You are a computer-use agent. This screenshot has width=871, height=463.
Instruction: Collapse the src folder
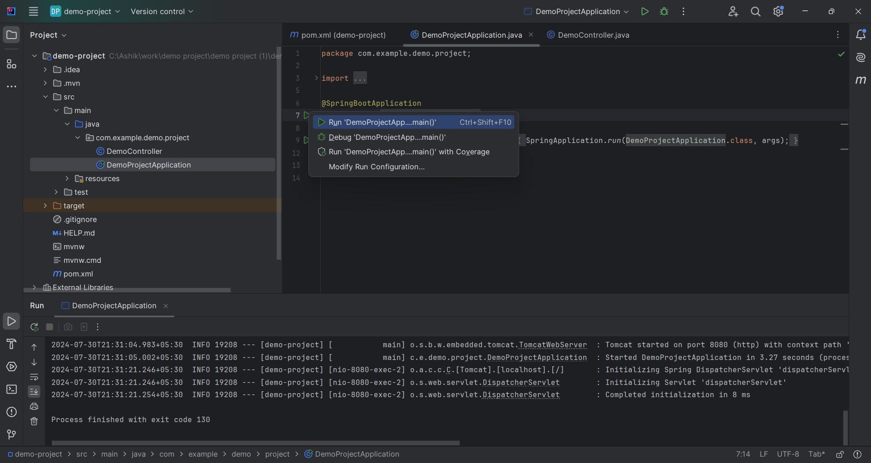tap(45, 97)
